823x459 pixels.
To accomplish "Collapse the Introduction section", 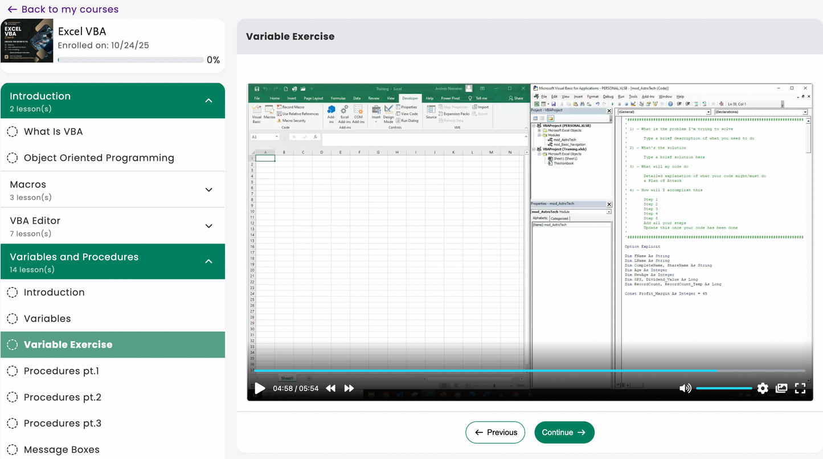I will coord(209,100).
